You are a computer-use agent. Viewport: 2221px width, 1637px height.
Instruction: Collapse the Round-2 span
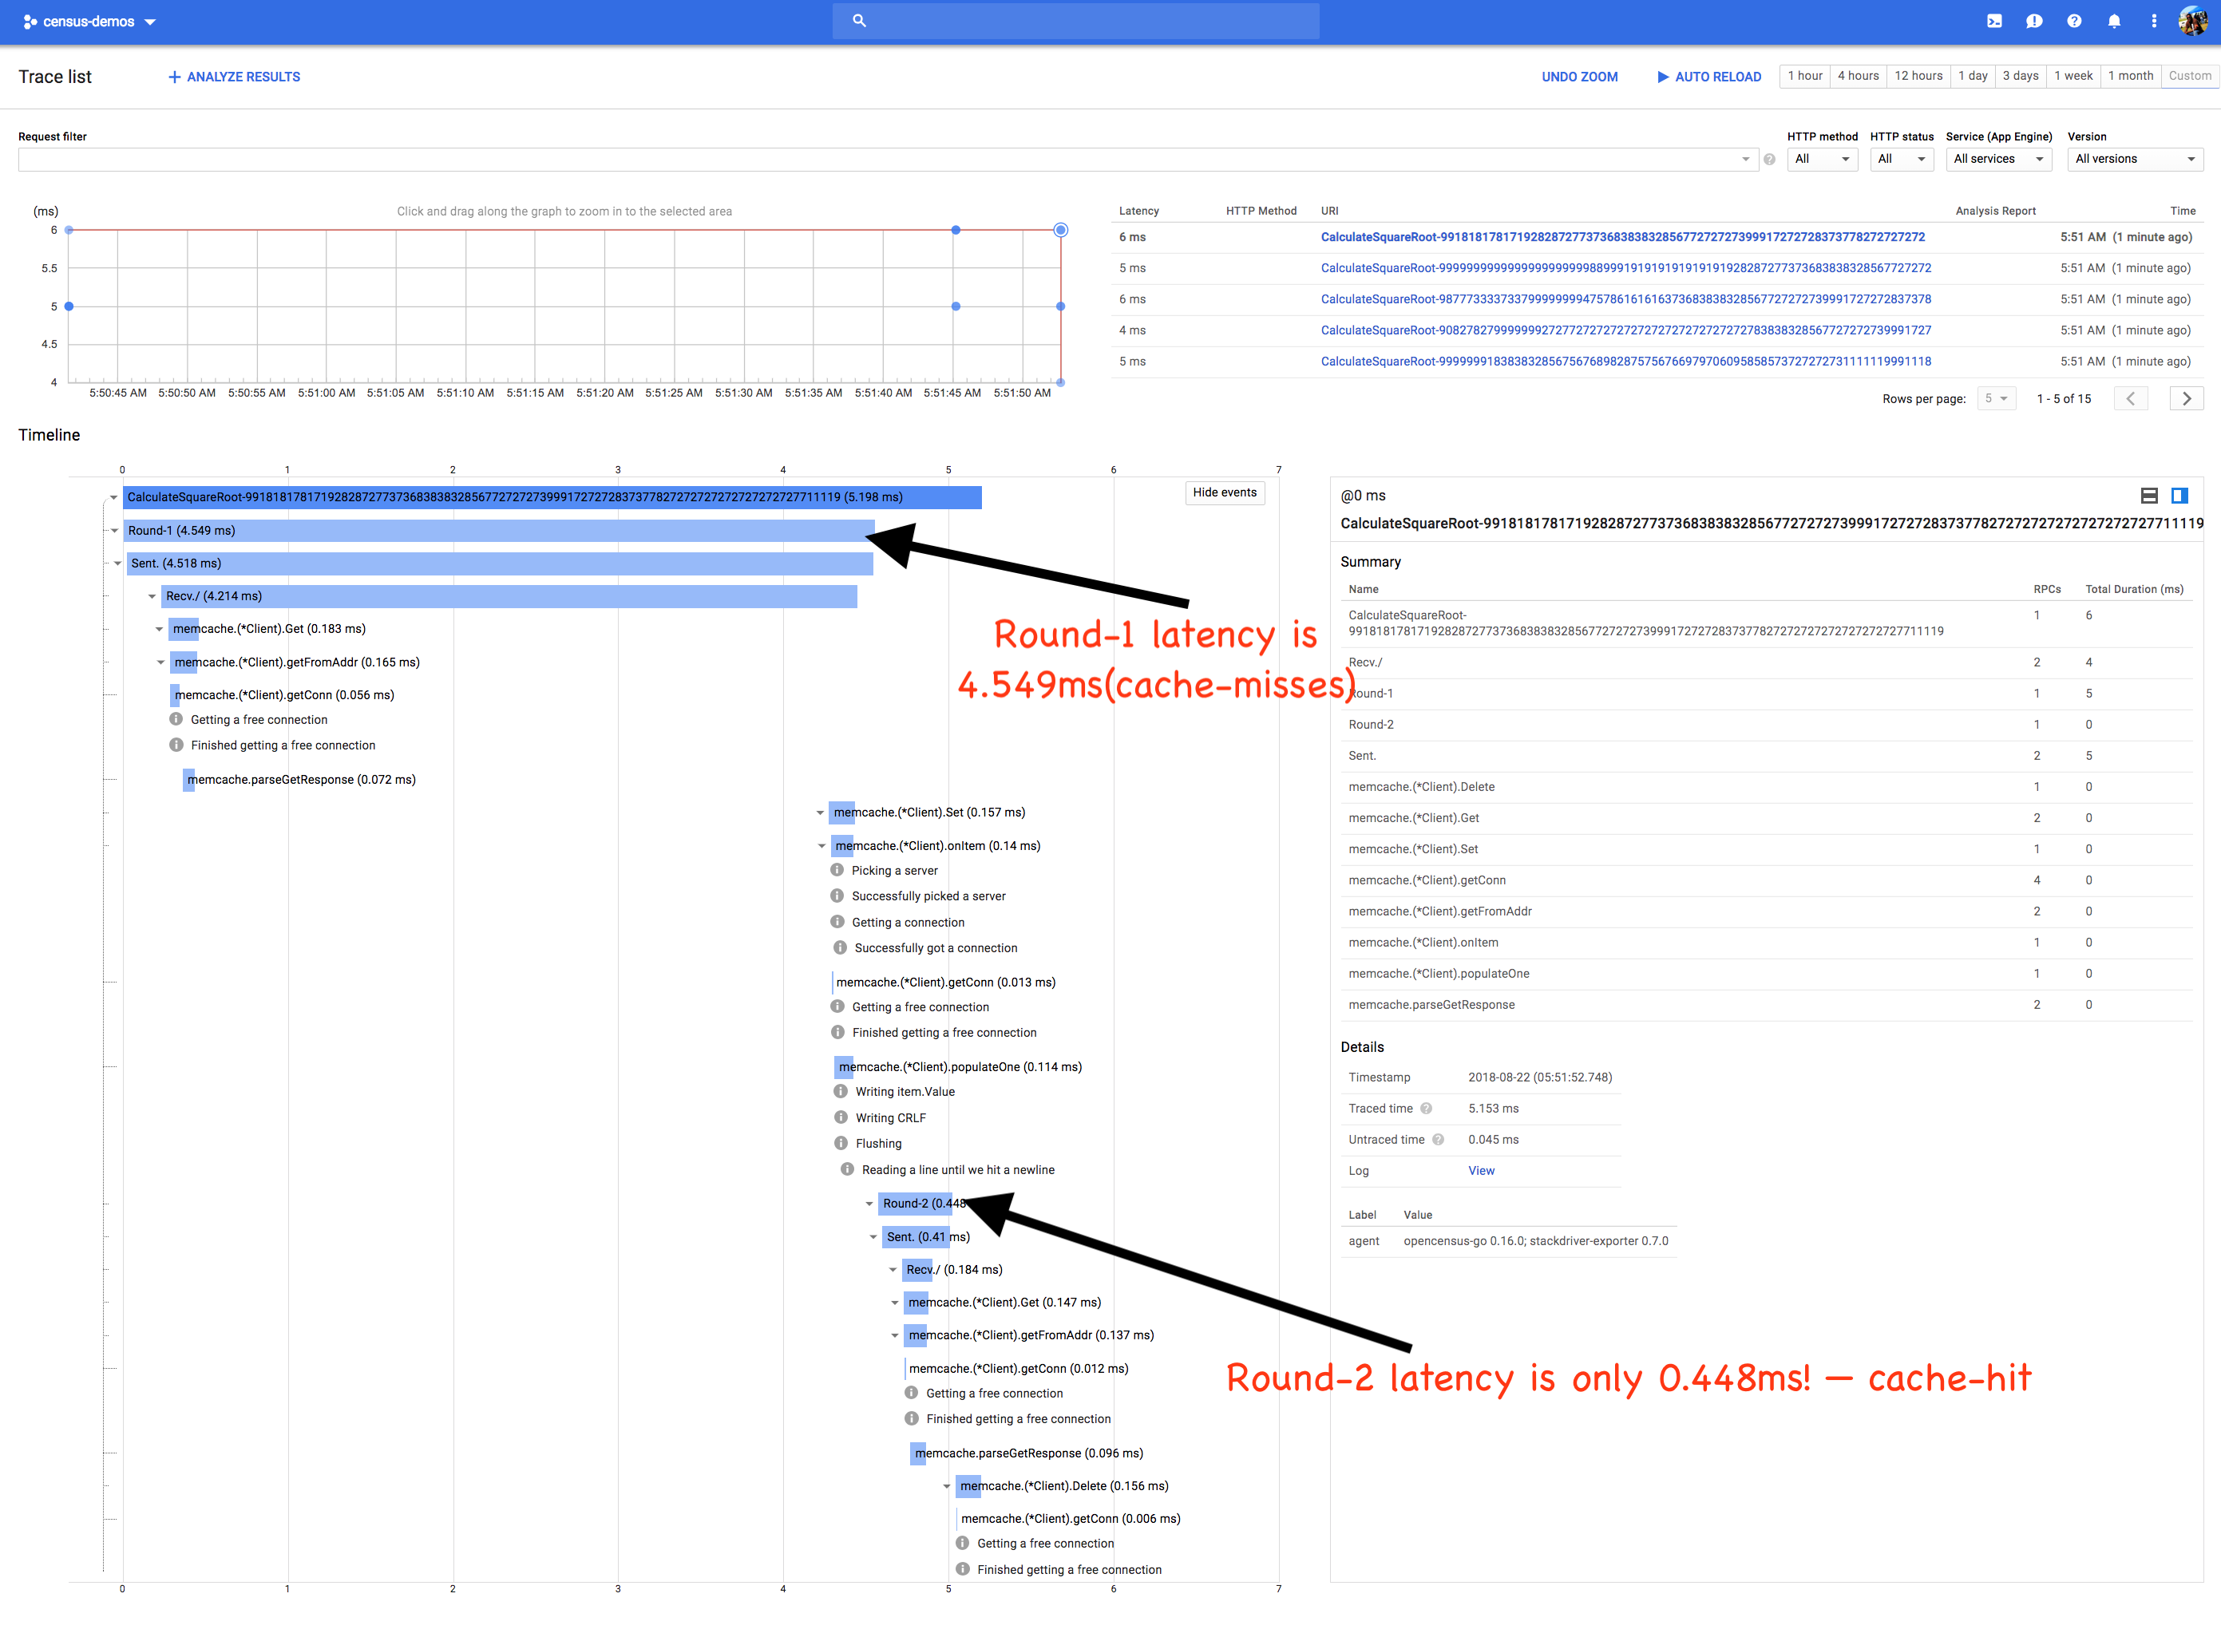tap(869, 1203)
